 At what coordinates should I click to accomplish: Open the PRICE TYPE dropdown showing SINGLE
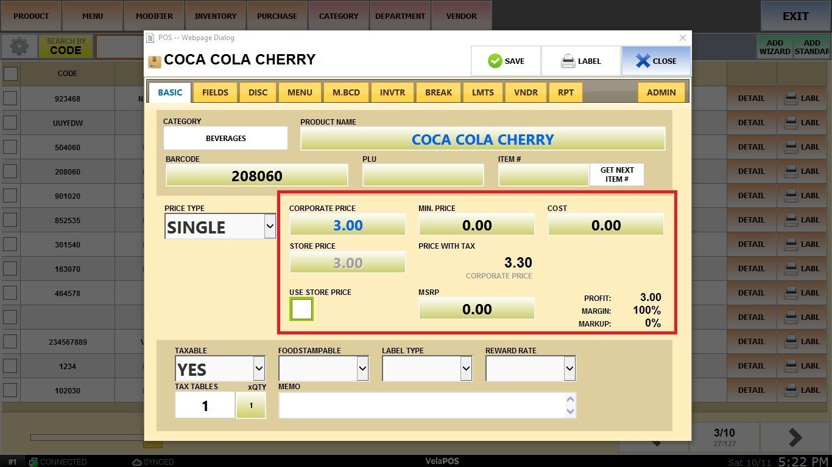coord(220,227)
